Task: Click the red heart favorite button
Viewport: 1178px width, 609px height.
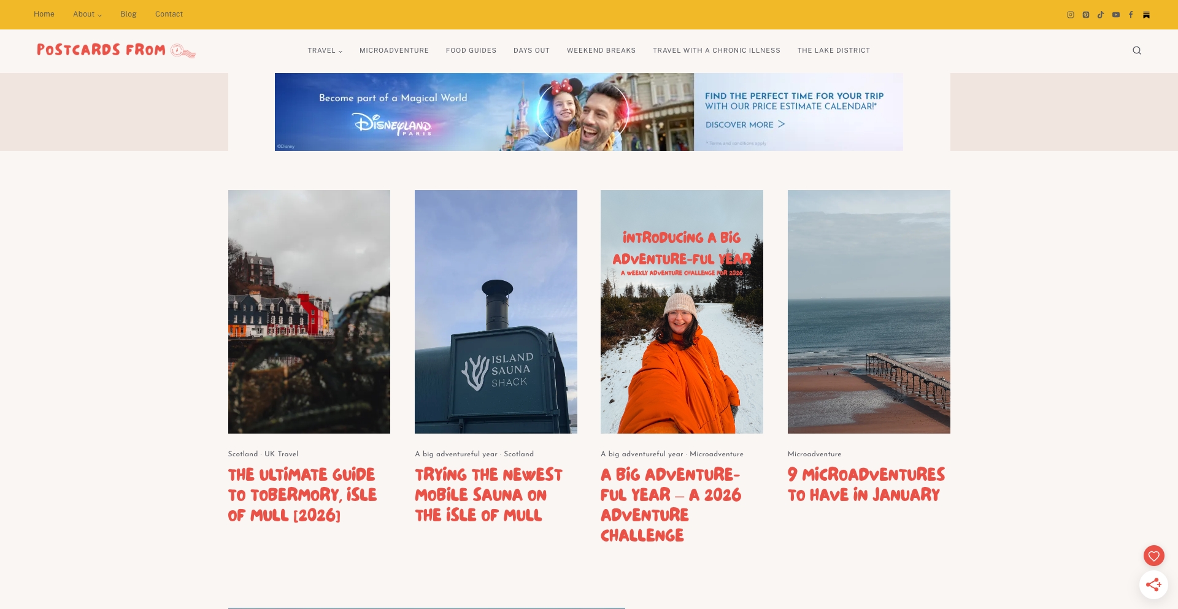Action: [x=1153, y=556]
